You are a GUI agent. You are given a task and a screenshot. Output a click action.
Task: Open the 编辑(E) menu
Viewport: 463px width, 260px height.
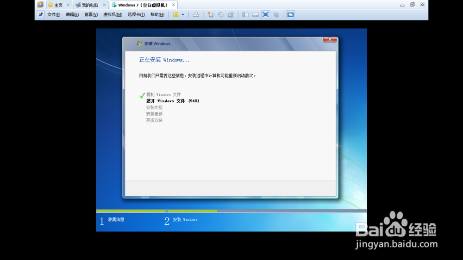pos(72,14)
